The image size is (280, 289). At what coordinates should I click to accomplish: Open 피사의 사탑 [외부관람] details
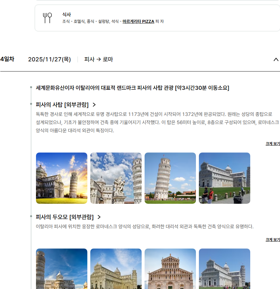coord(62,105)
